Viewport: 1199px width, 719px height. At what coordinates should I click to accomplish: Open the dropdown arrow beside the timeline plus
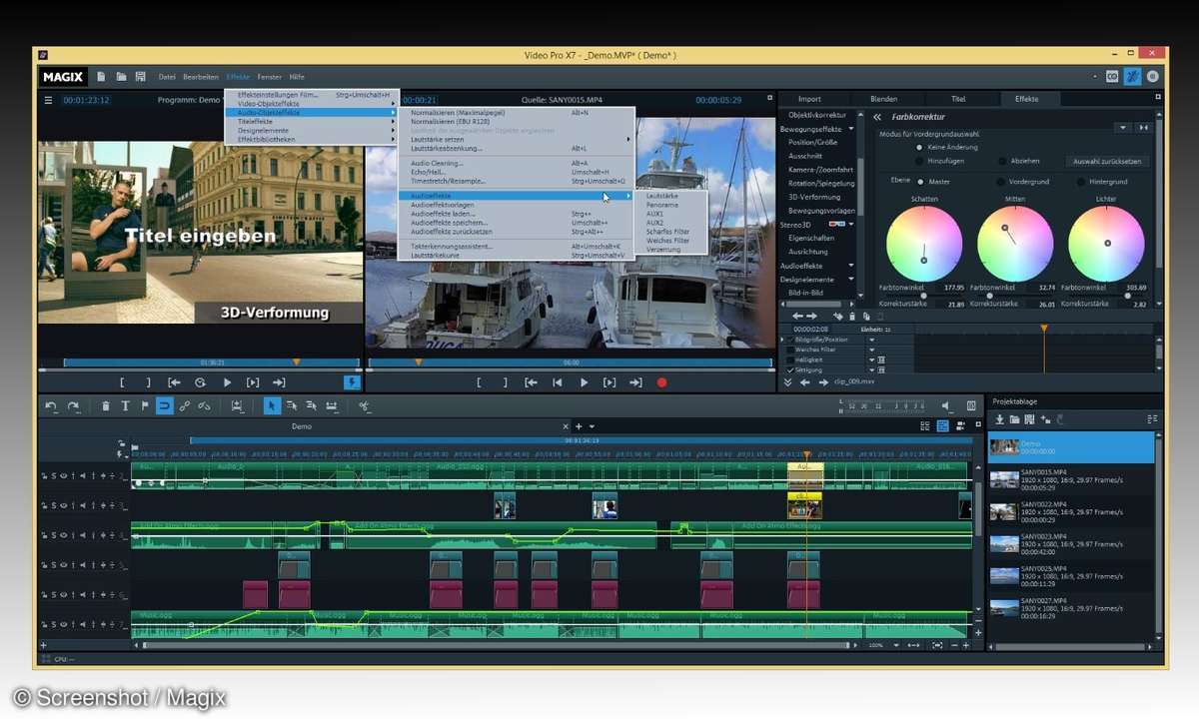[x=592, y=426]
